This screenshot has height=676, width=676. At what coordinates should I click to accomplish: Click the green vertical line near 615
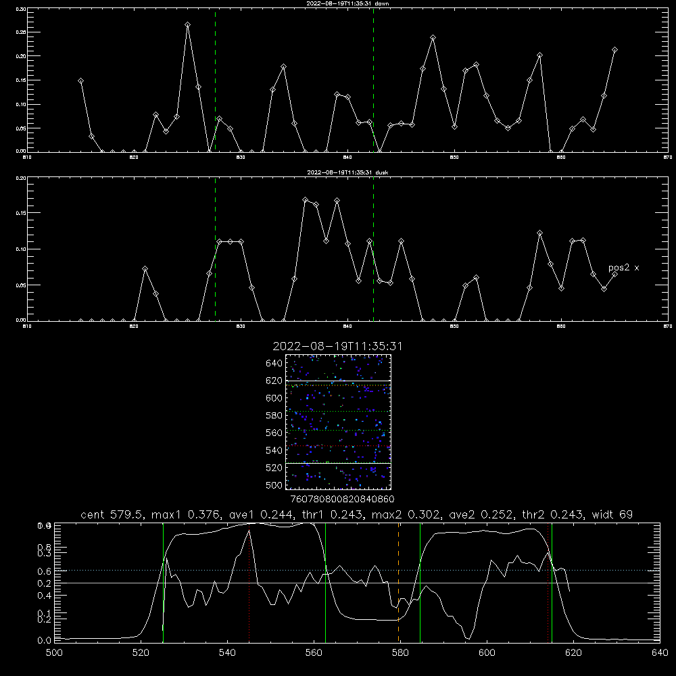click(x=552, y=582)
